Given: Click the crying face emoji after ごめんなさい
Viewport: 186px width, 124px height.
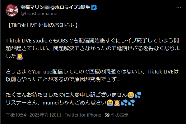Looking at the screenshot, I should 110,103.
